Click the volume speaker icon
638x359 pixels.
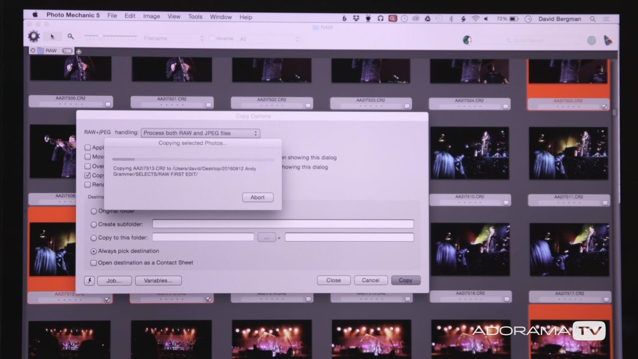(487, 18)
